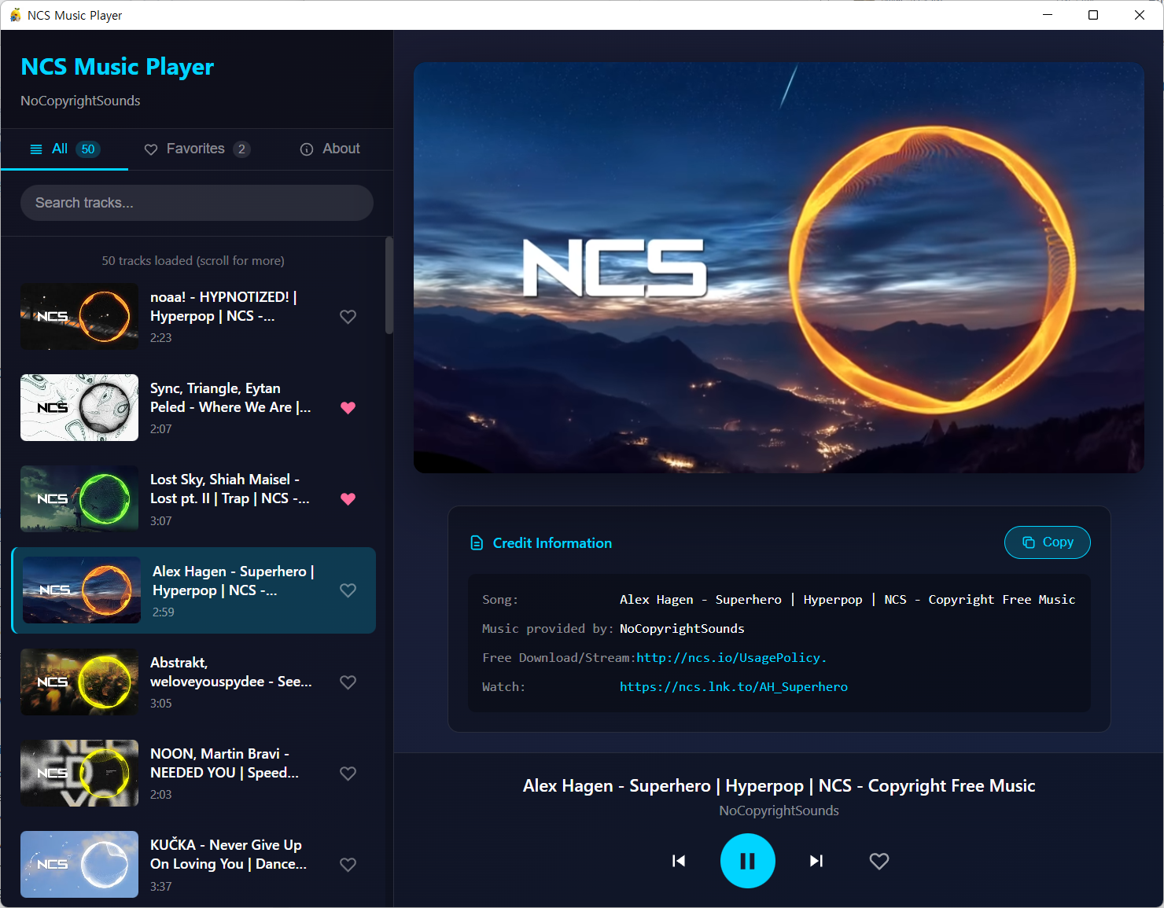Add noaa! HYPNOTIZED! to favorites
Image resolution: width=1164 pixels, height=908 pixels.
[348, 316]
